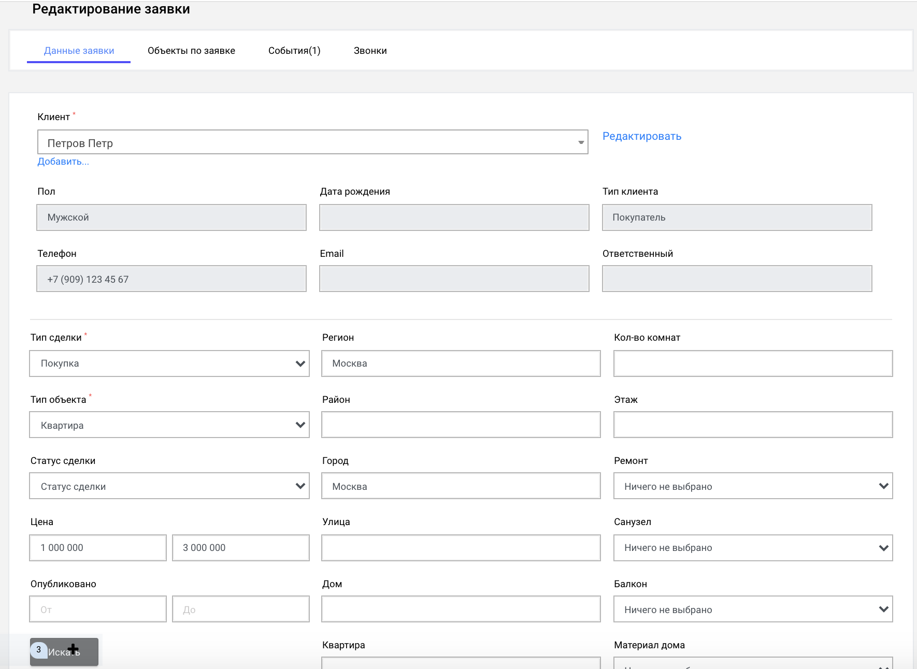
Task: Expand the Балкон dropdown
Action: [753, 609]
